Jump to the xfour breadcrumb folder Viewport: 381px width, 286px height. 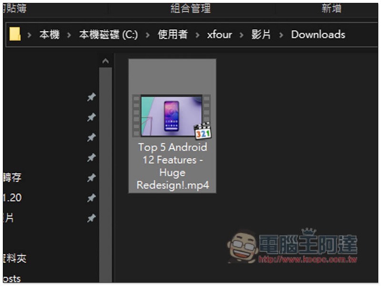tap(220, 35)
